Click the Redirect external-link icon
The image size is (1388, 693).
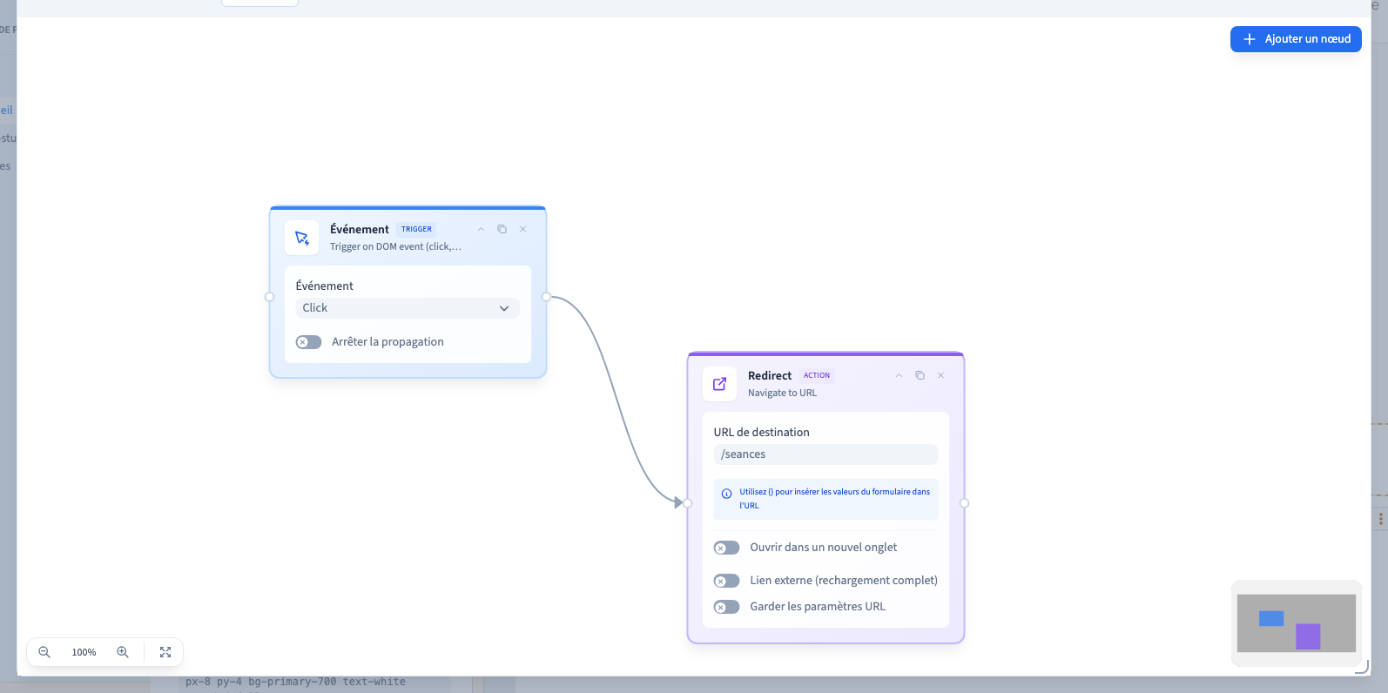[720, 384]
